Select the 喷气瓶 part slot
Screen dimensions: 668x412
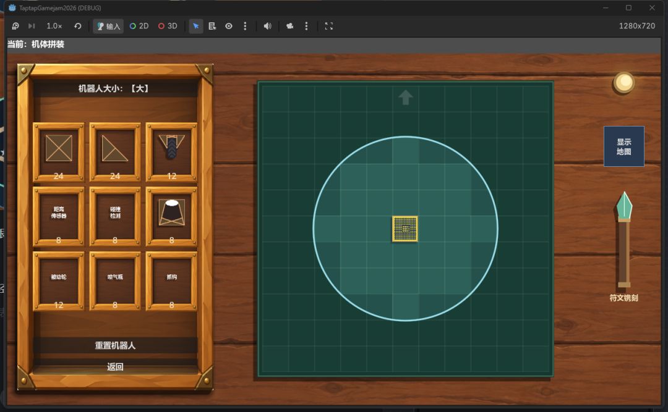115,281
